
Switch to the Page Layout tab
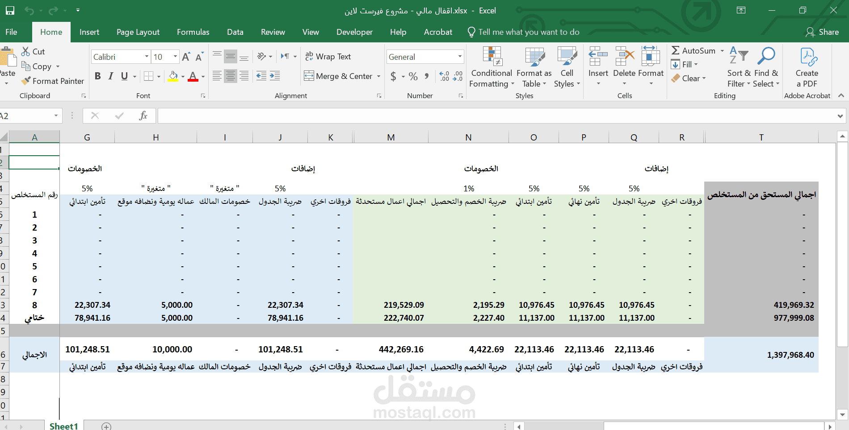pyautogui.click(x=138, y=32)
